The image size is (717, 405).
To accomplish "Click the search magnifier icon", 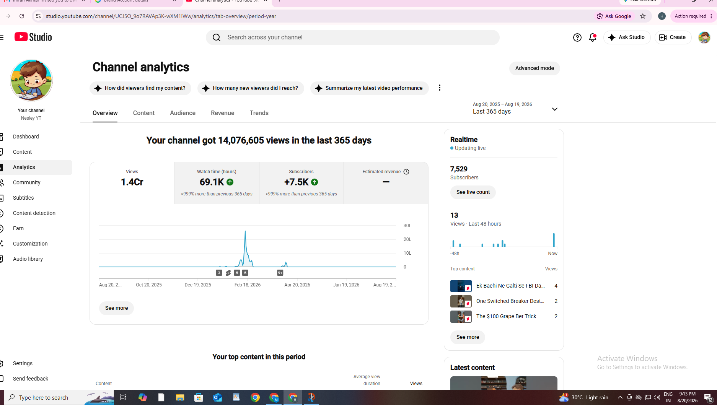I will point(217,37).
